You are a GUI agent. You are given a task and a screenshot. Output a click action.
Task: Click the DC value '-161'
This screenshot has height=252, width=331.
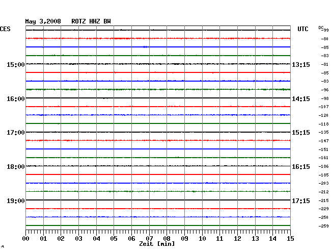[x=323, y=158]
